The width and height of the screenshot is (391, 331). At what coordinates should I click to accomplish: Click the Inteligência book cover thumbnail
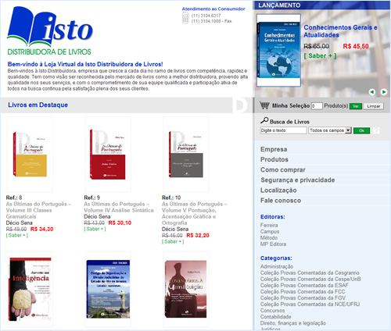click(x=30, y=289)
